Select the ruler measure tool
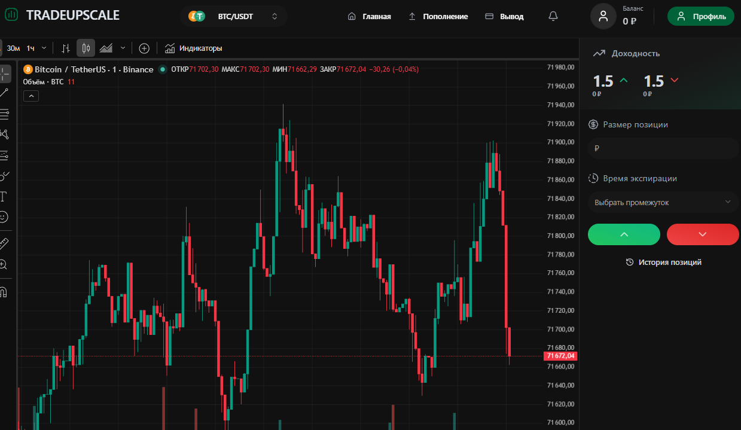Screen dimensions: 741x430 (x=4, y=243)
